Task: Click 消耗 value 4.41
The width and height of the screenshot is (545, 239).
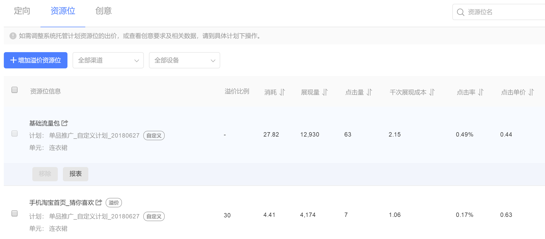Action: pos(269,215)
